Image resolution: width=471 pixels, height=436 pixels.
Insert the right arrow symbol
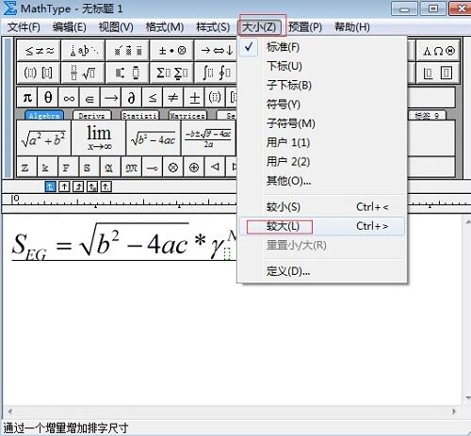coord(111,98)
